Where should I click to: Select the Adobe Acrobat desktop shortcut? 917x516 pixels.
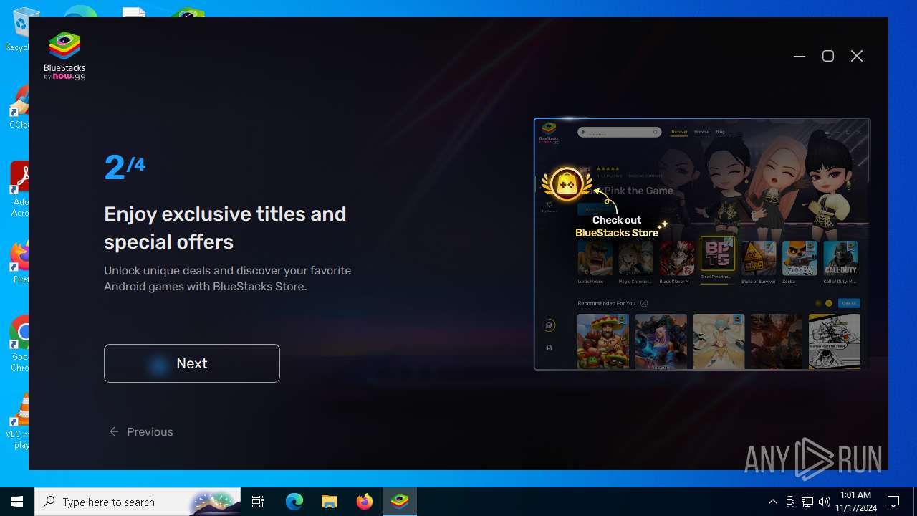pos(17,189)
